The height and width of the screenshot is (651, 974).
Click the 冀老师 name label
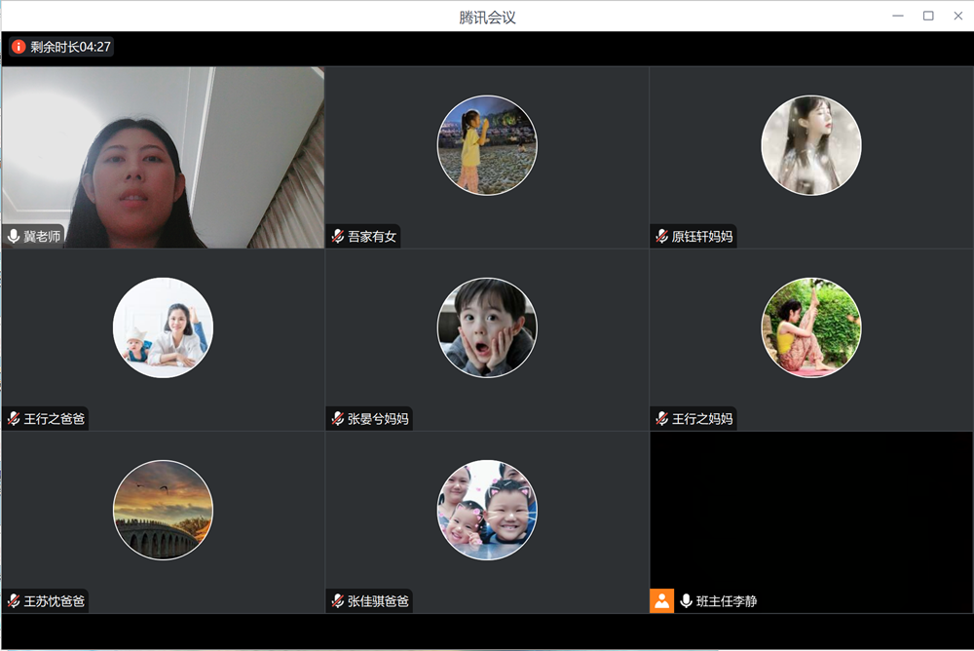42,236
